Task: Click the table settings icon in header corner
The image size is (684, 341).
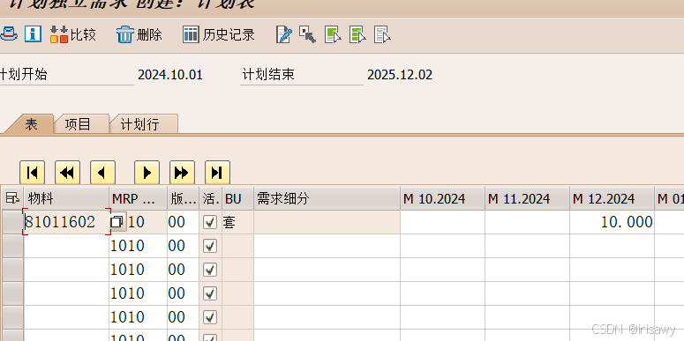Action: pos(12,199)
